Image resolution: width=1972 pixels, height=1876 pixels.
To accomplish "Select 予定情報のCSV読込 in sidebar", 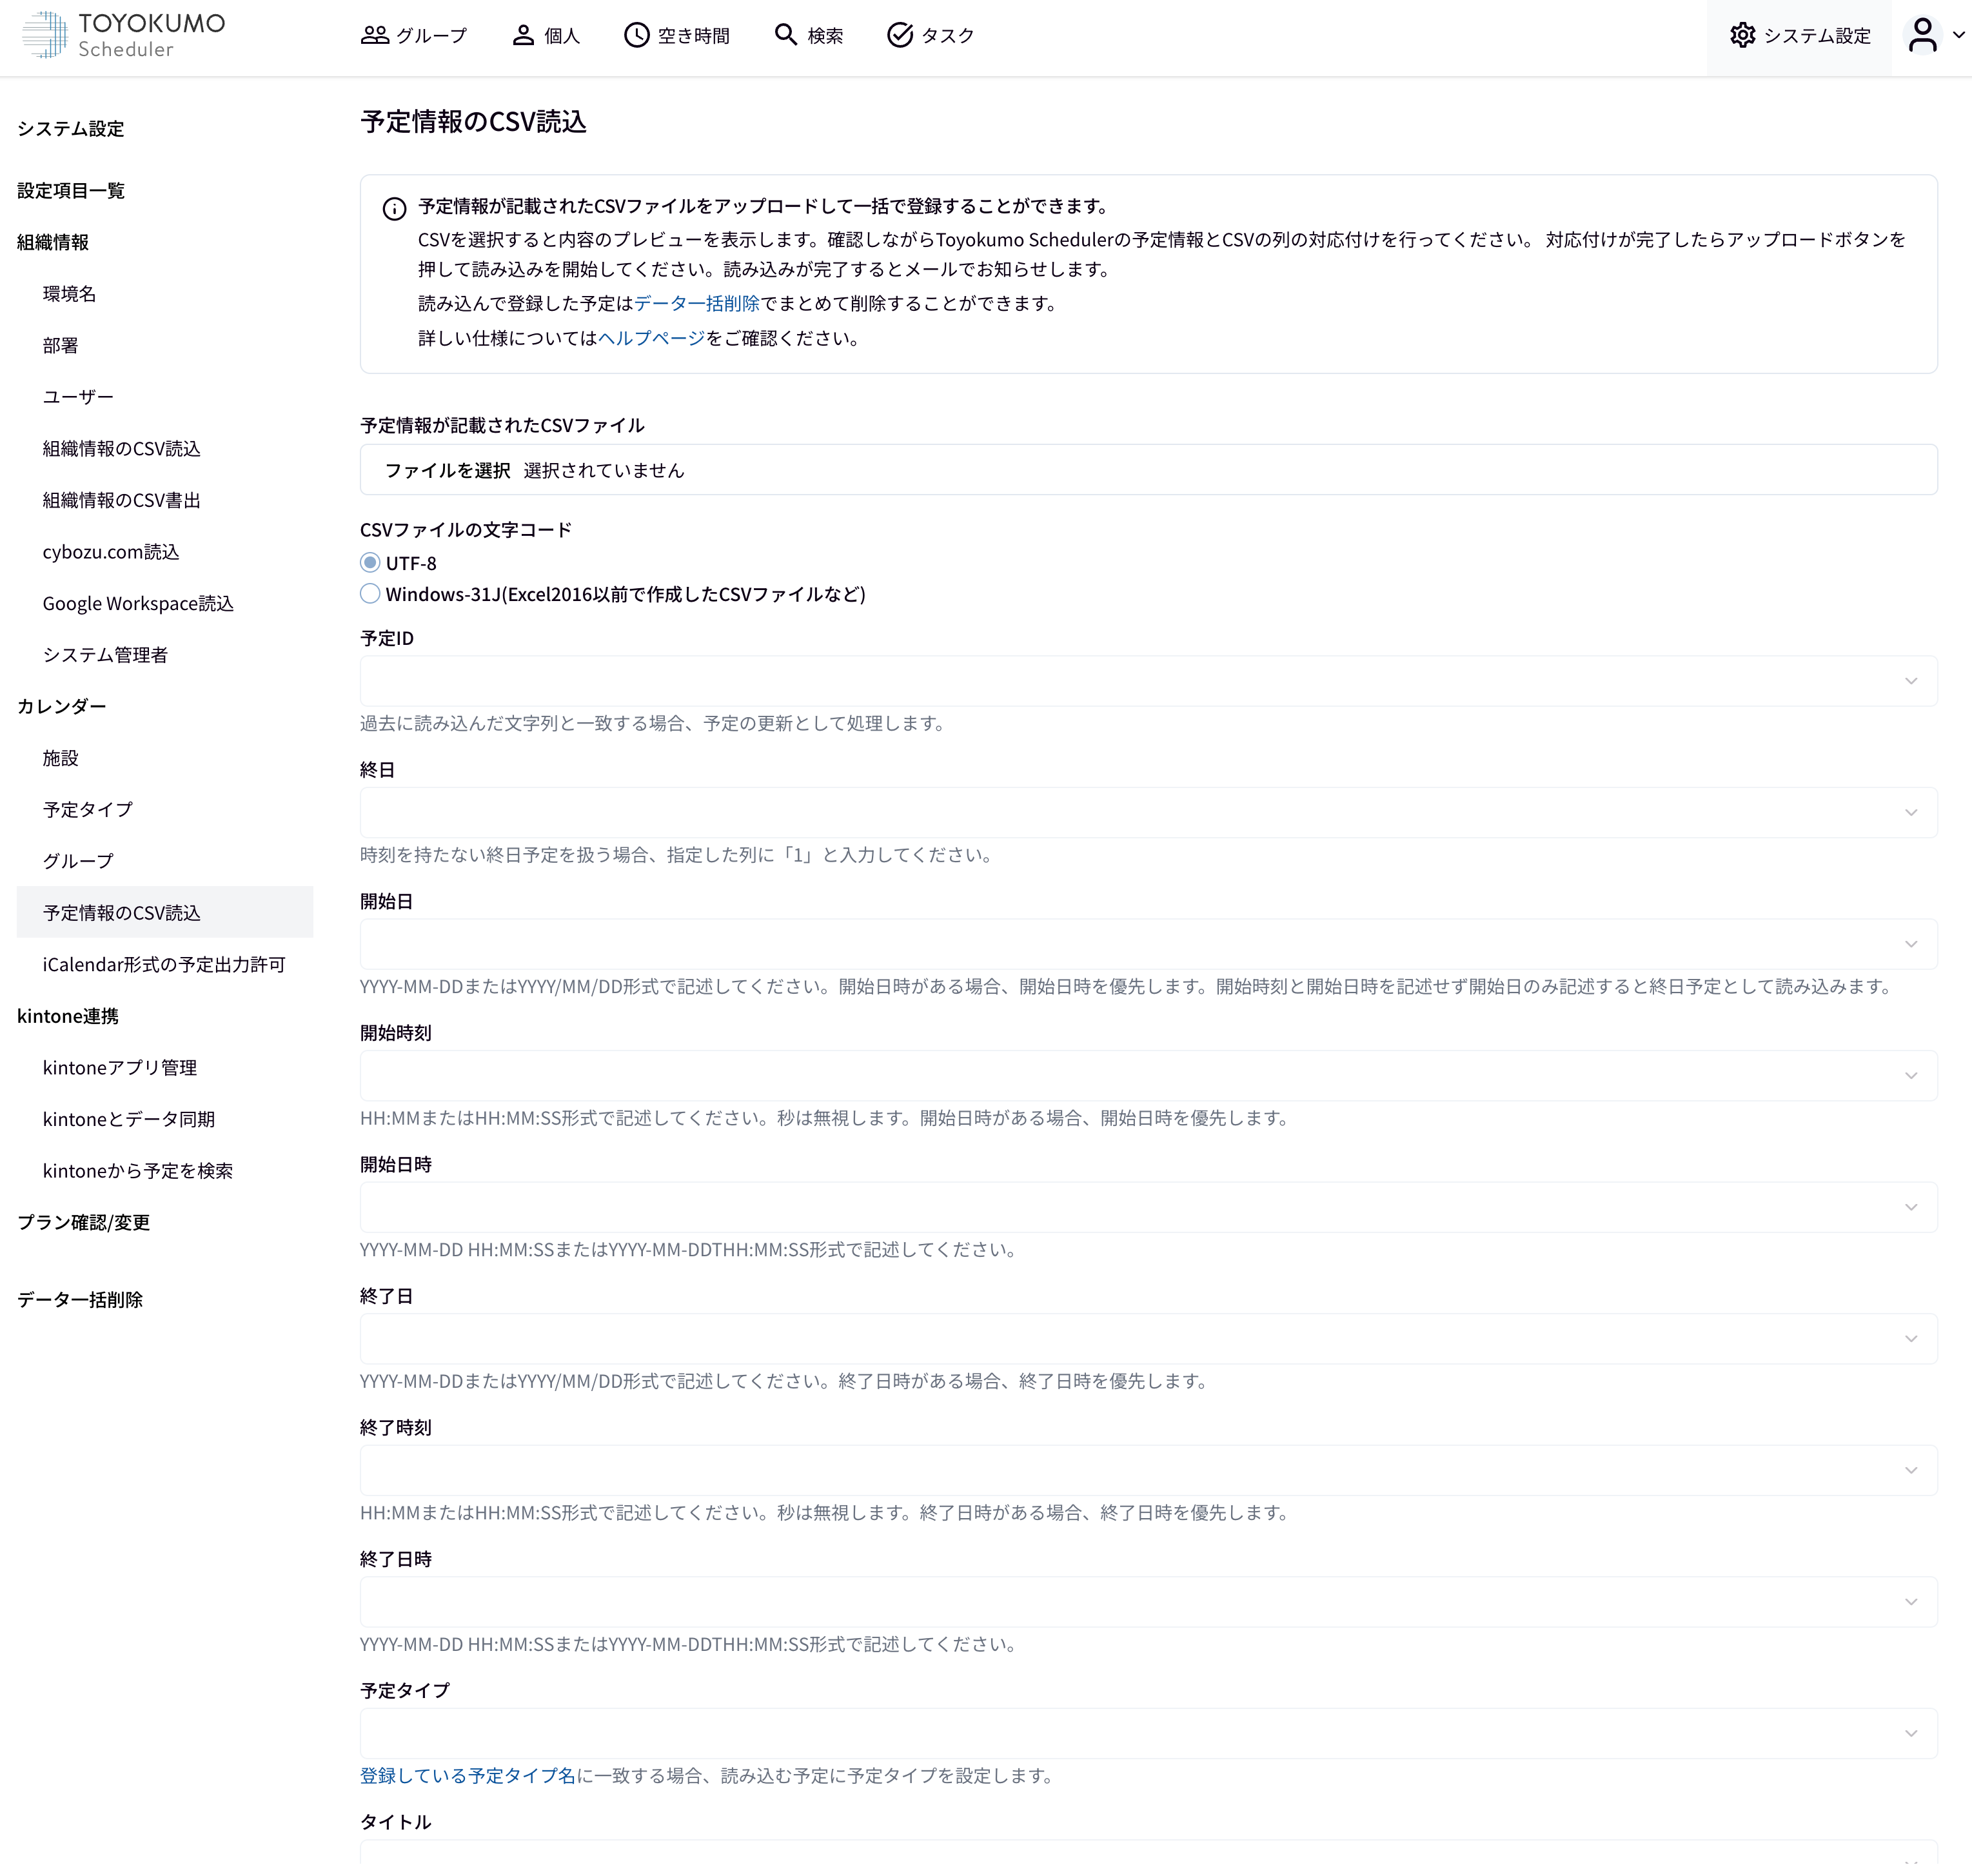I will tap(165, 912).
